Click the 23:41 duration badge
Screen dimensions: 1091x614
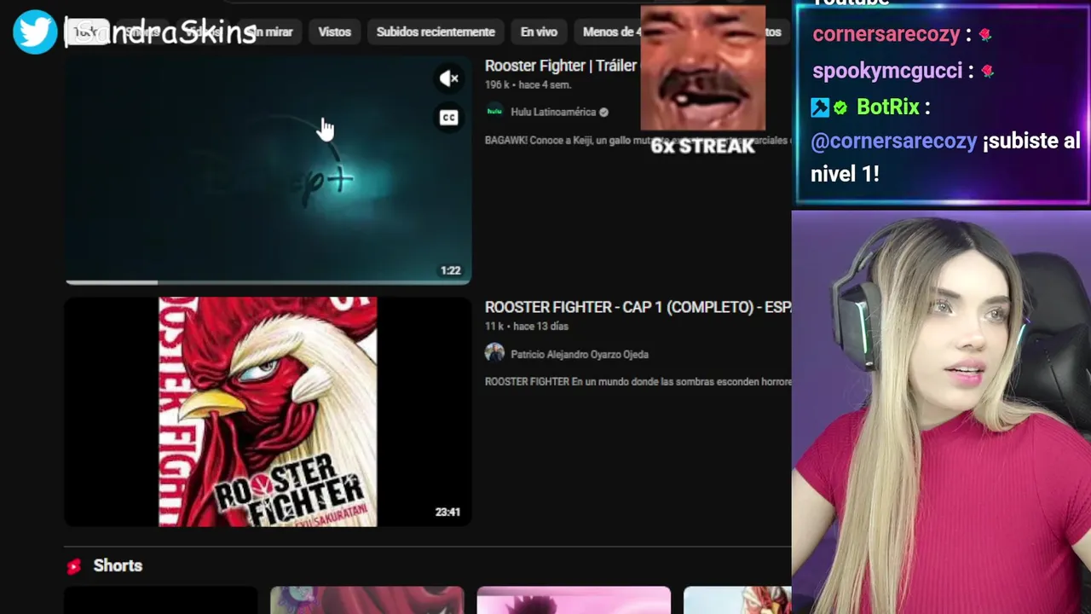coord(447,512)
